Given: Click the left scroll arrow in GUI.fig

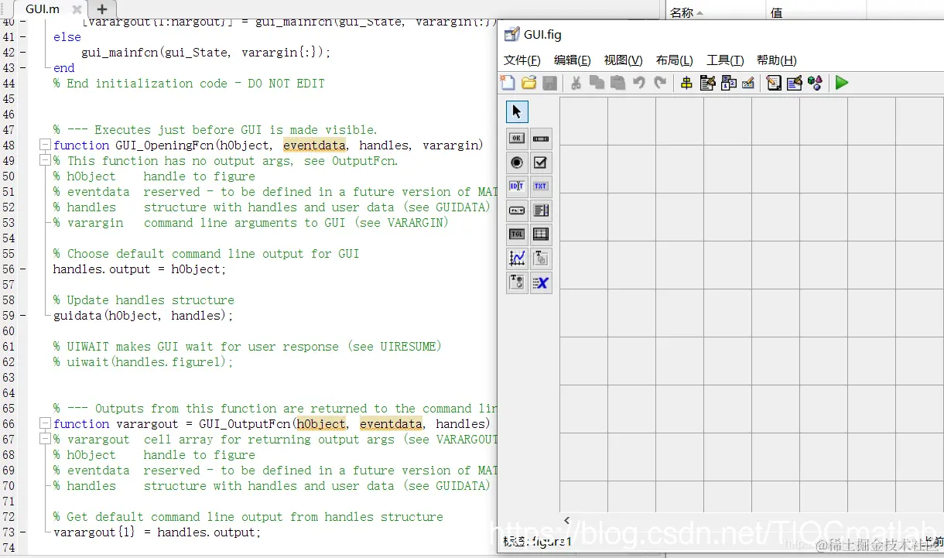Looking at the screenshot, I should (x=567, y=521).
